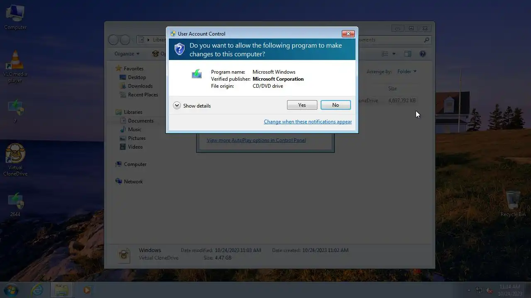Expand Show details in UAC dialog
Screen dimensions: 531x298
[x=192, y=106]
